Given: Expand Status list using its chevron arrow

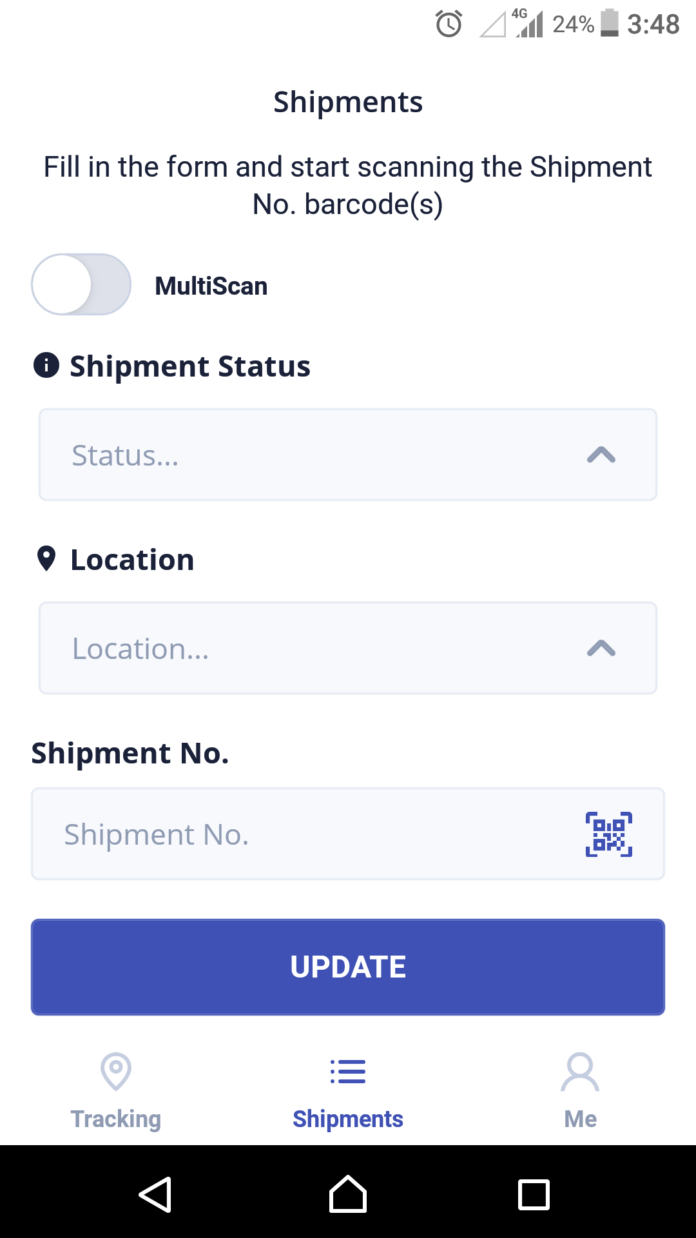Looking at the screenshot, I should click(601, 455).
